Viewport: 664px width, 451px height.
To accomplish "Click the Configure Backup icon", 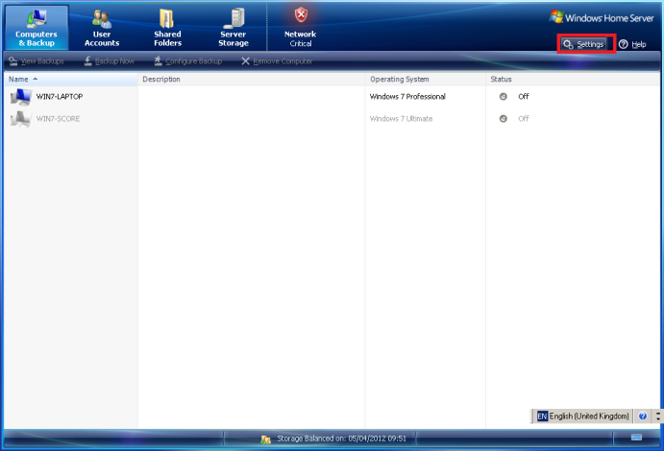I will pos(158,60).
